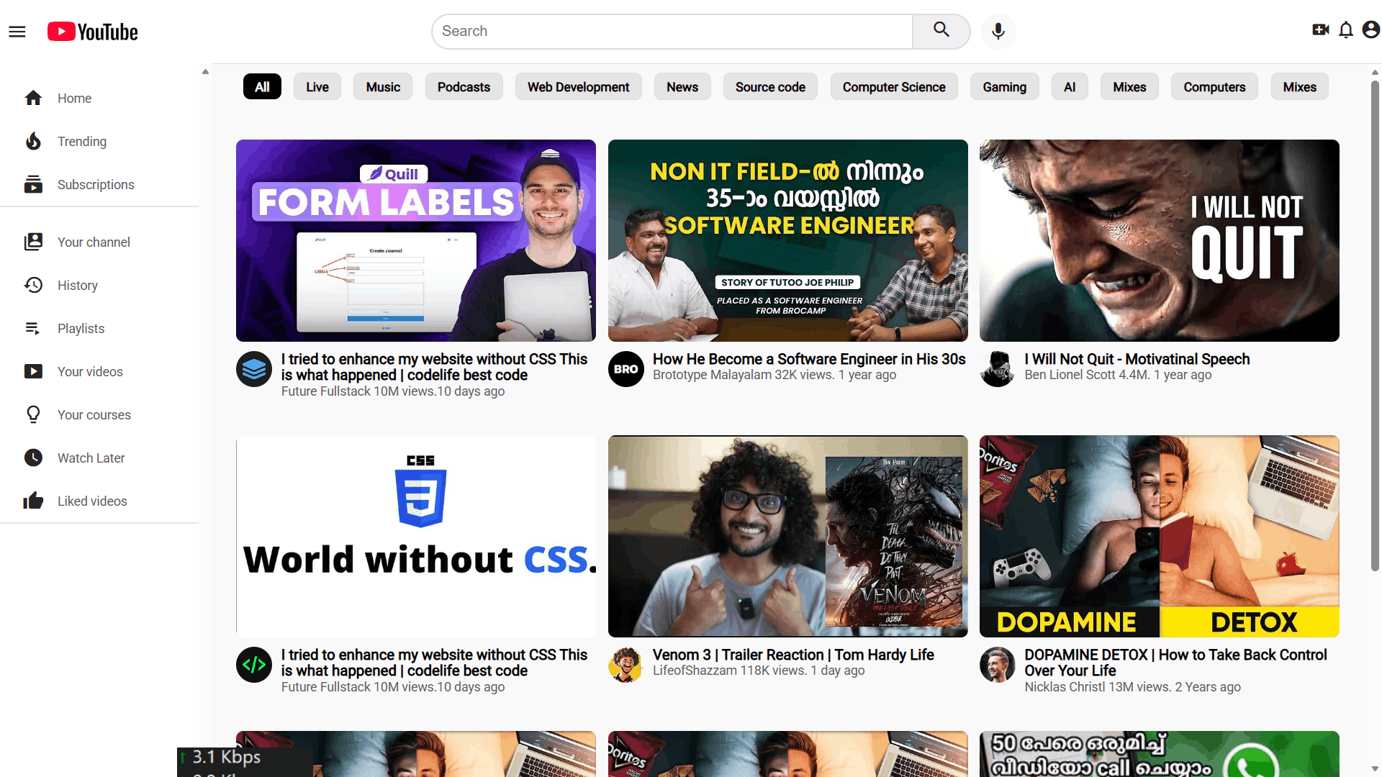Screen dimensions: 1382x777
Task: Filter by Computer Science chip
Action: pyautogui.click(x=893, y=87)
